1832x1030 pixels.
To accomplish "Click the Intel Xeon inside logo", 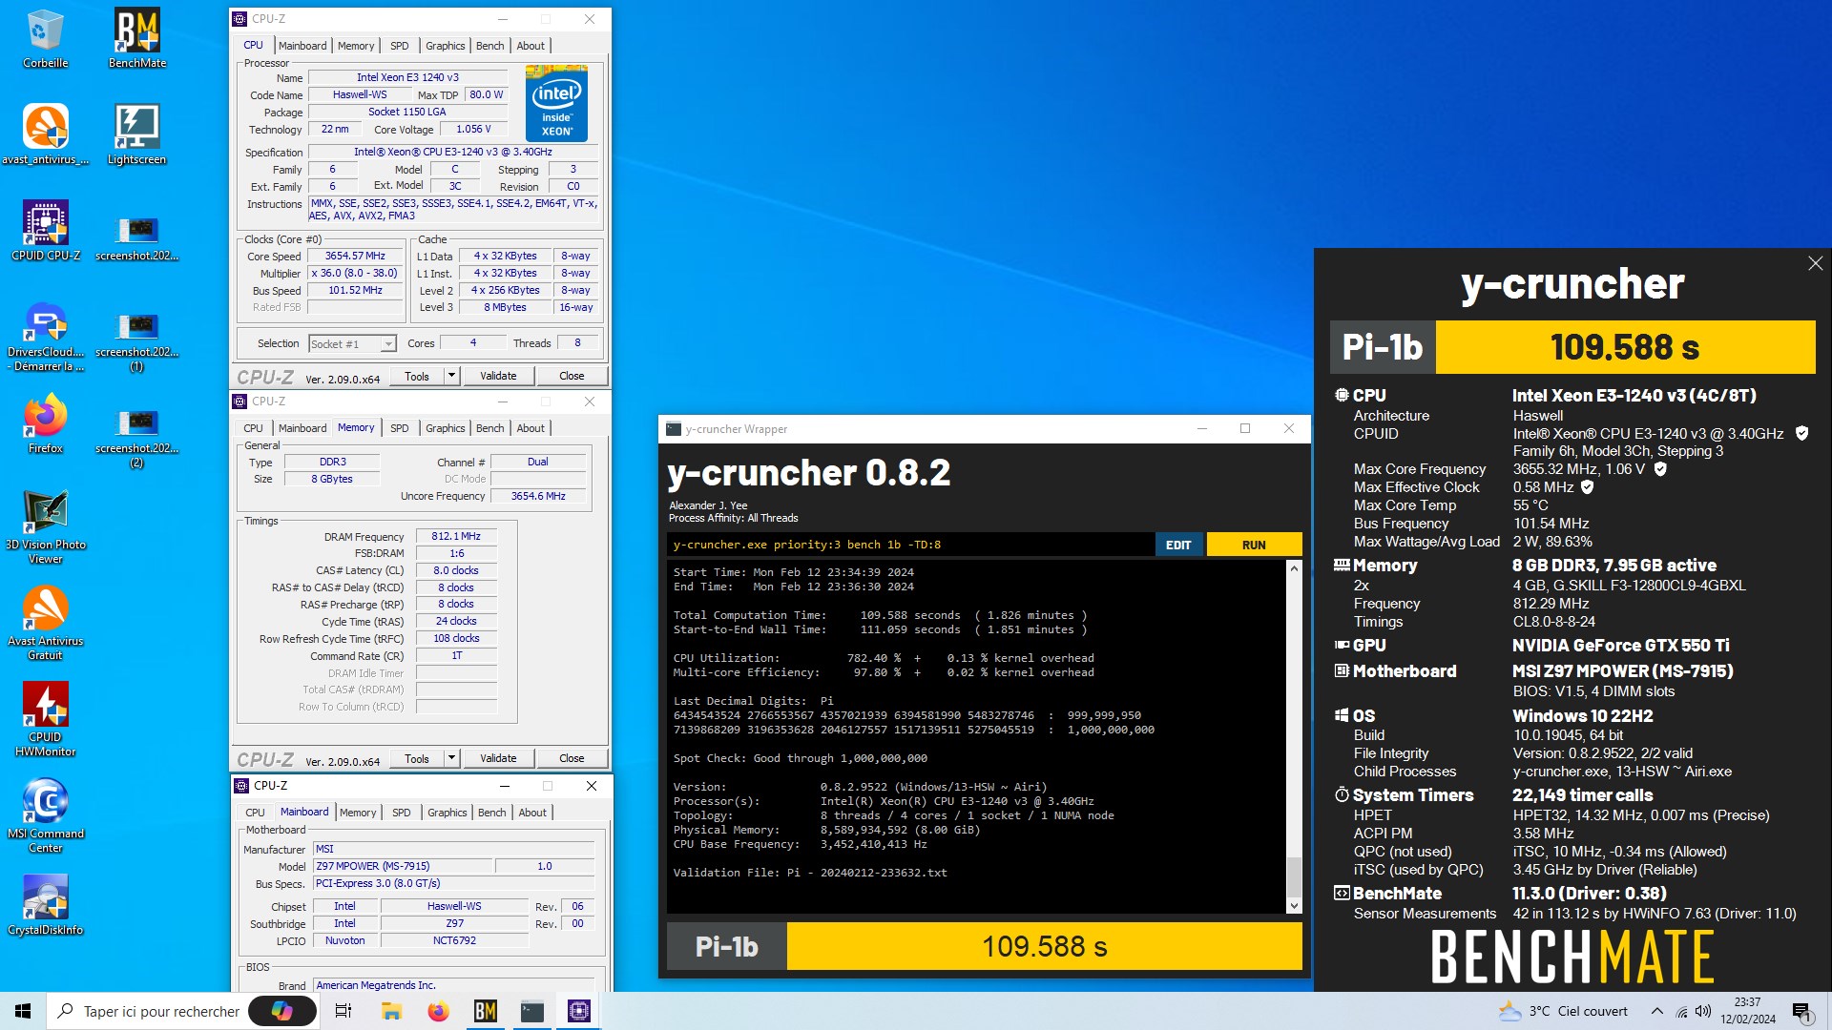I will pyautogui.click(x=556, y=103).
